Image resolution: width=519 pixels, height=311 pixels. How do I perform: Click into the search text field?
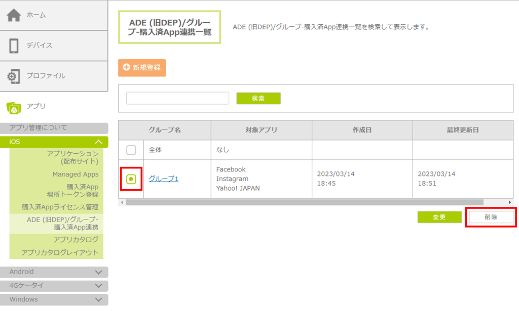pos(177,98)
